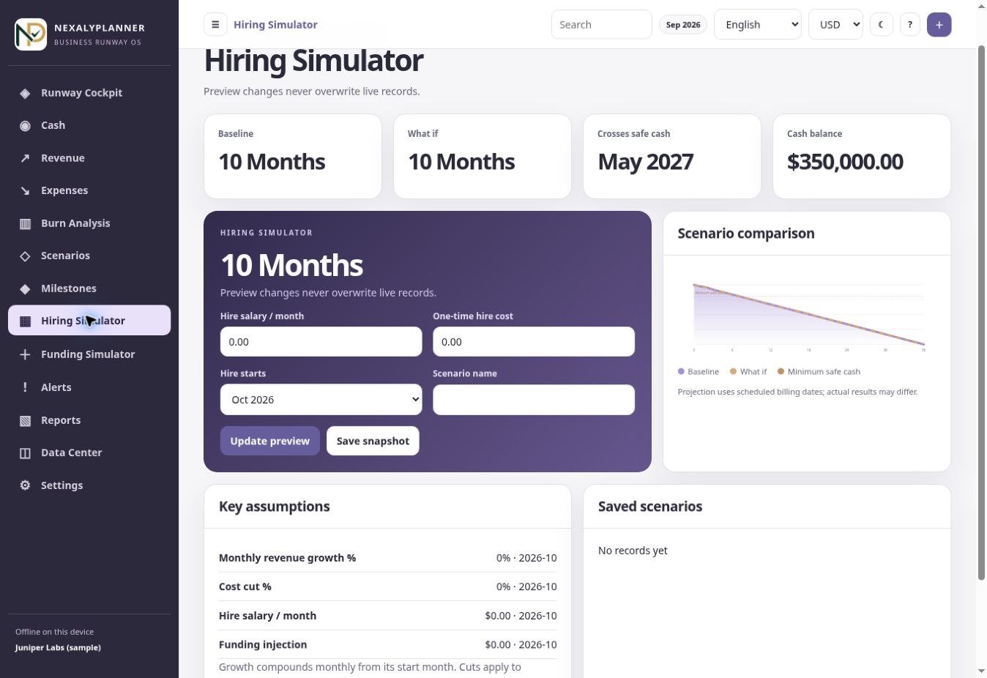Click the Scenario name text field

[534, 400]
